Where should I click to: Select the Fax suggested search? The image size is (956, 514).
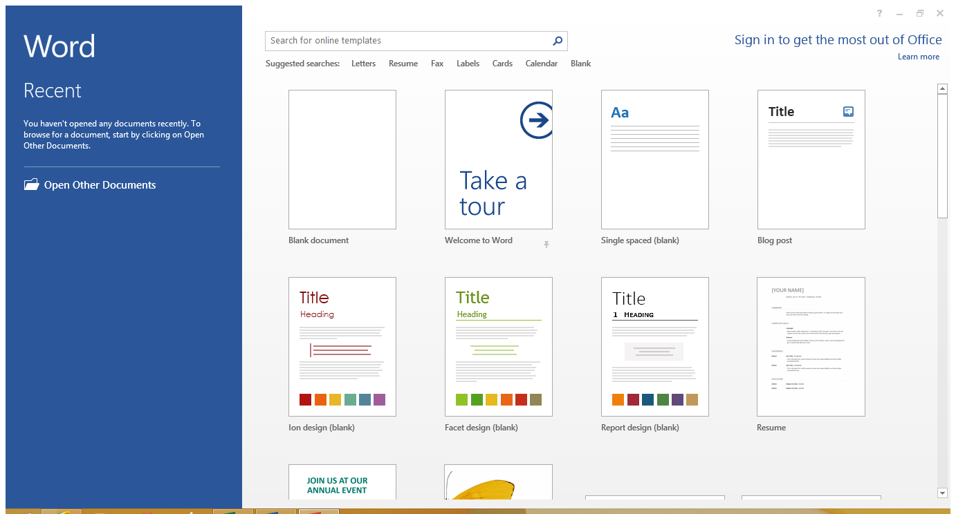click(437, 64)
